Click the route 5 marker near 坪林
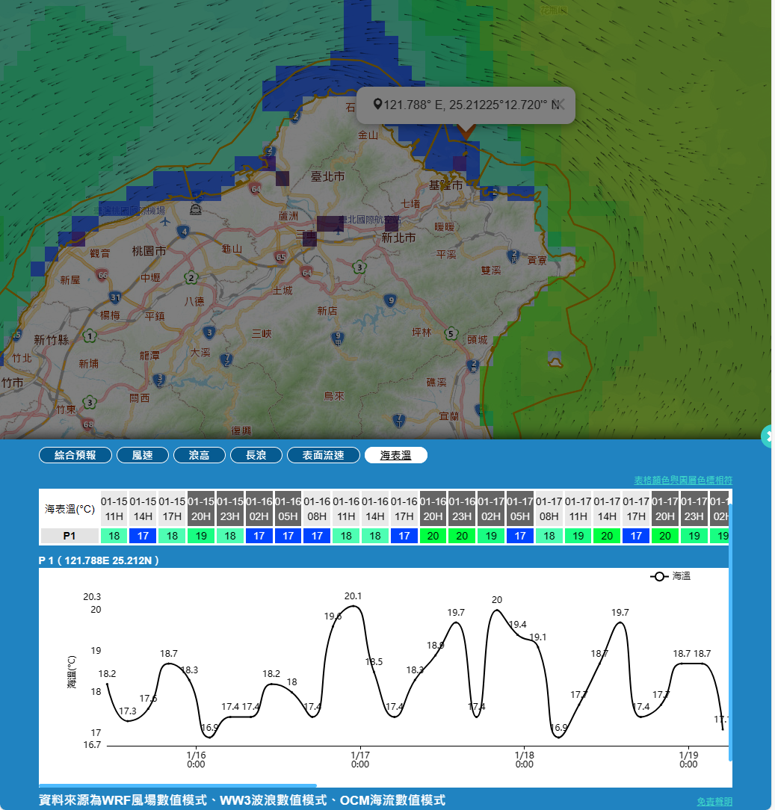This screenshot has height=810, width=775. [450, 333]
